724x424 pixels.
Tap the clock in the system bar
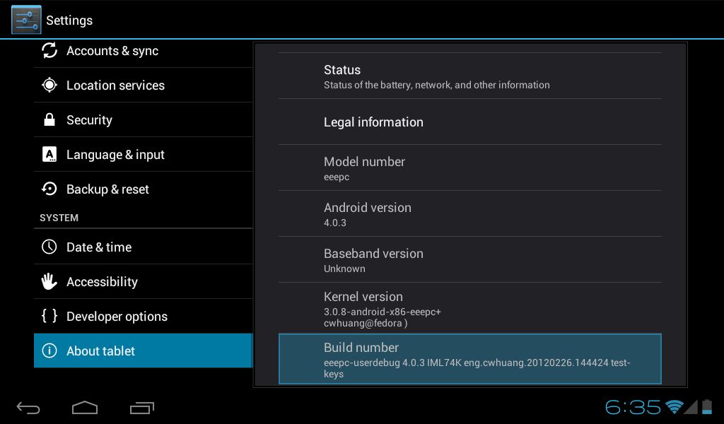point(633,407)
